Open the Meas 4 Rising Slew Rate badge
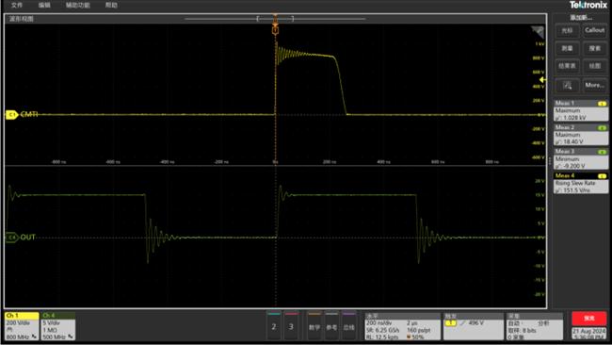 point(581,183)
